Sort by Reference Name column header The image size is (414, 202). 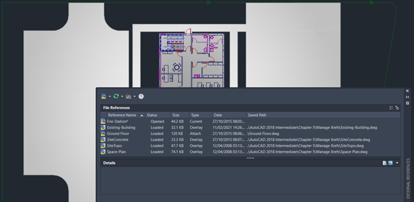(126, 115)
